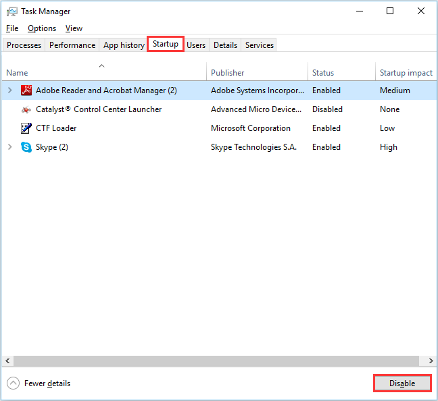Sort by the Startup impact column header

(x=406, y=72)
